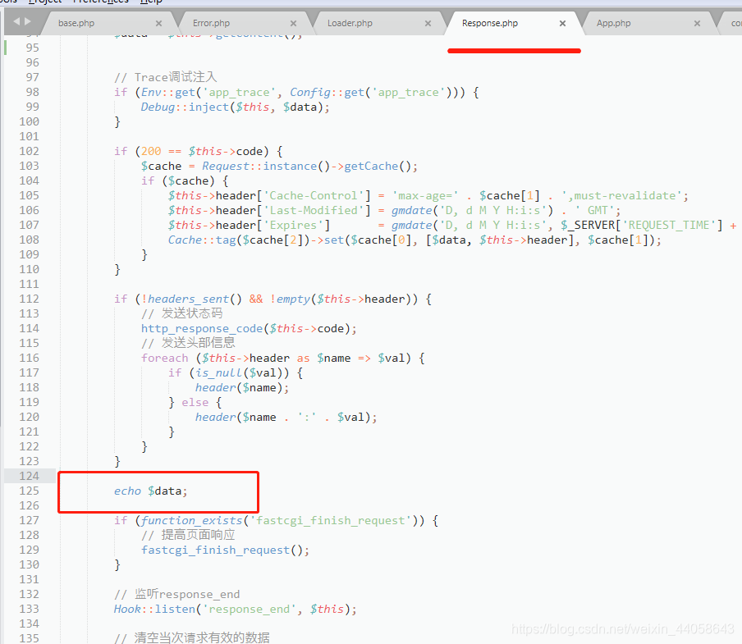
Task: Switch to the Loader.php tab
Action: point(350,23)
